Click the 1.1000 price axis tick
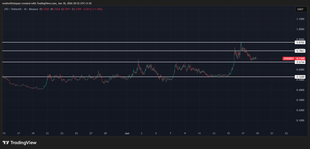This screenshot has width=310, height=149. (x=300, y=19)
